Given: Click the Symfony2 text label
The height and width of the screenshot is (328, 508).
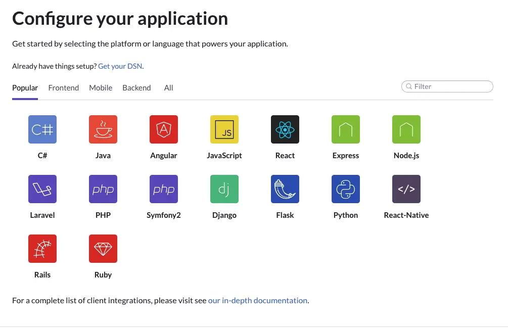Looking at the screenshot, I should pos(164,215).
